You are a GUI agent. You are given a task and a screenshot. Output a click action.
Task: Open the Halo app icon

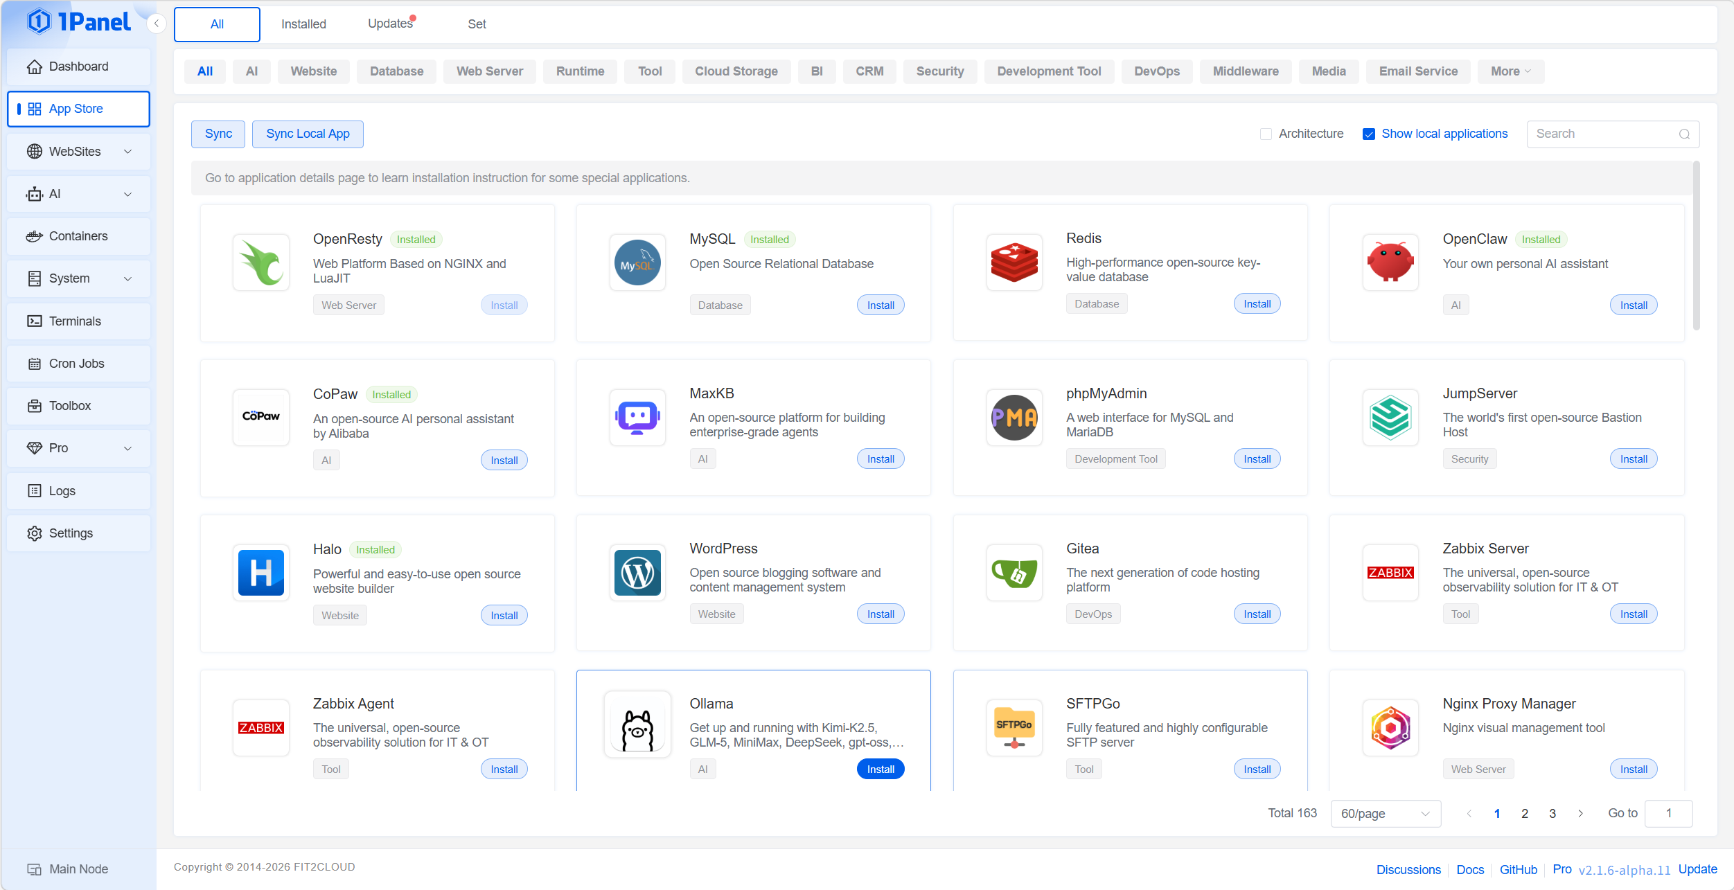261,572
